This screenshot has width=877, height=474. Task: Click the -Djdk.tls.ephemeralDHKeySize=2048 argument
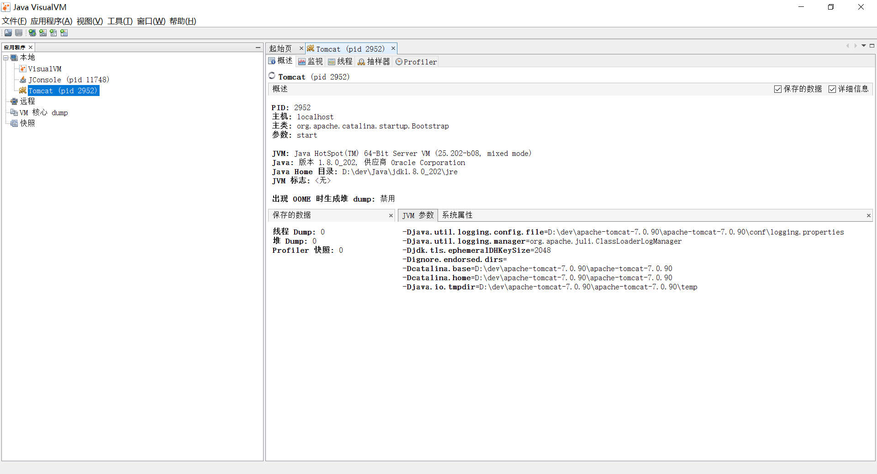click(476, 250)
